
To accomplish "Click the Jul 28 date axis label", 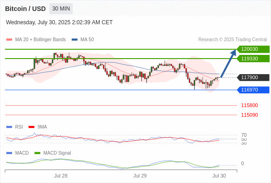I will pyautogui.click(x=61, y=176).
